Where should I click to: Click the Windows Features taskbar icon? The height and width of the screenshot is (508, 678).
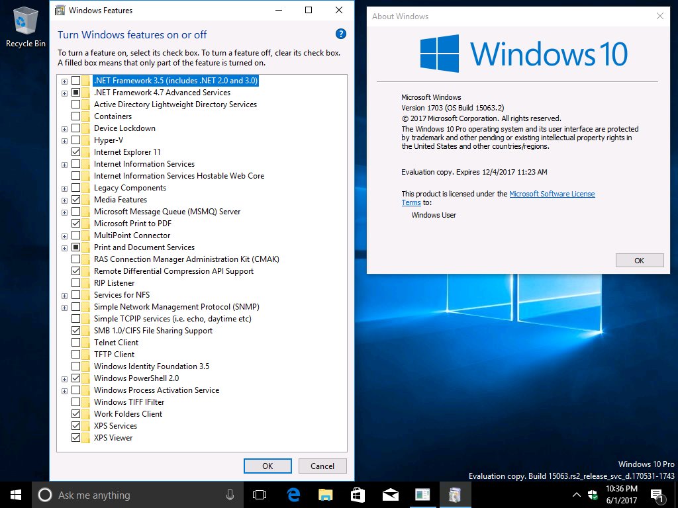coord(454,495)
